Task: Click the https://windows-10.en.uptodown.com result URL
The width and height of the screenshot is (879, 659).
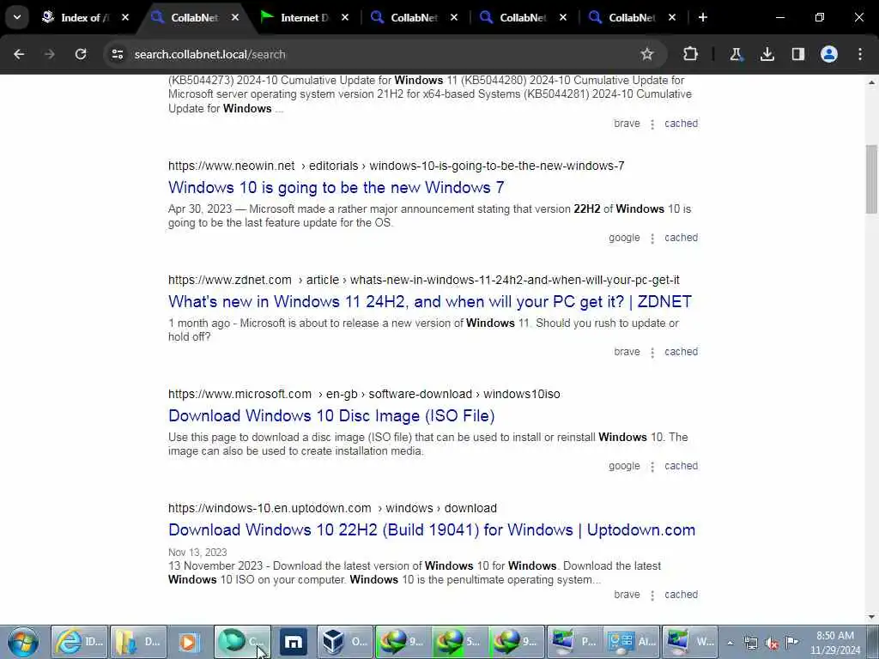Action: point(332,508)
